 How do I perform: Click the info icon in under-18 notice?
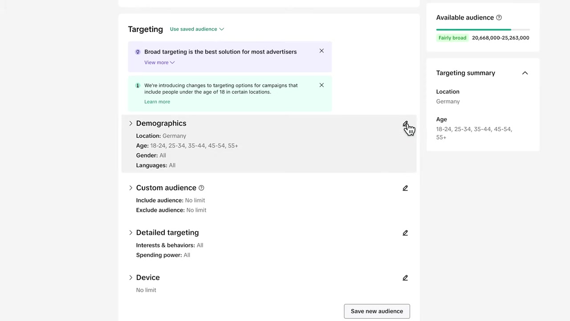tap(138, 86)
